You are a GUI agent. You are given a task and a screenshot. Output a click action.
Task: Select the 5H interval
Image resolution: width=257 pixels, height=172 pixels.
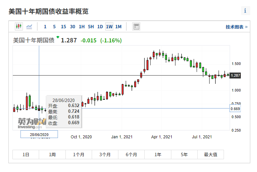91,27
